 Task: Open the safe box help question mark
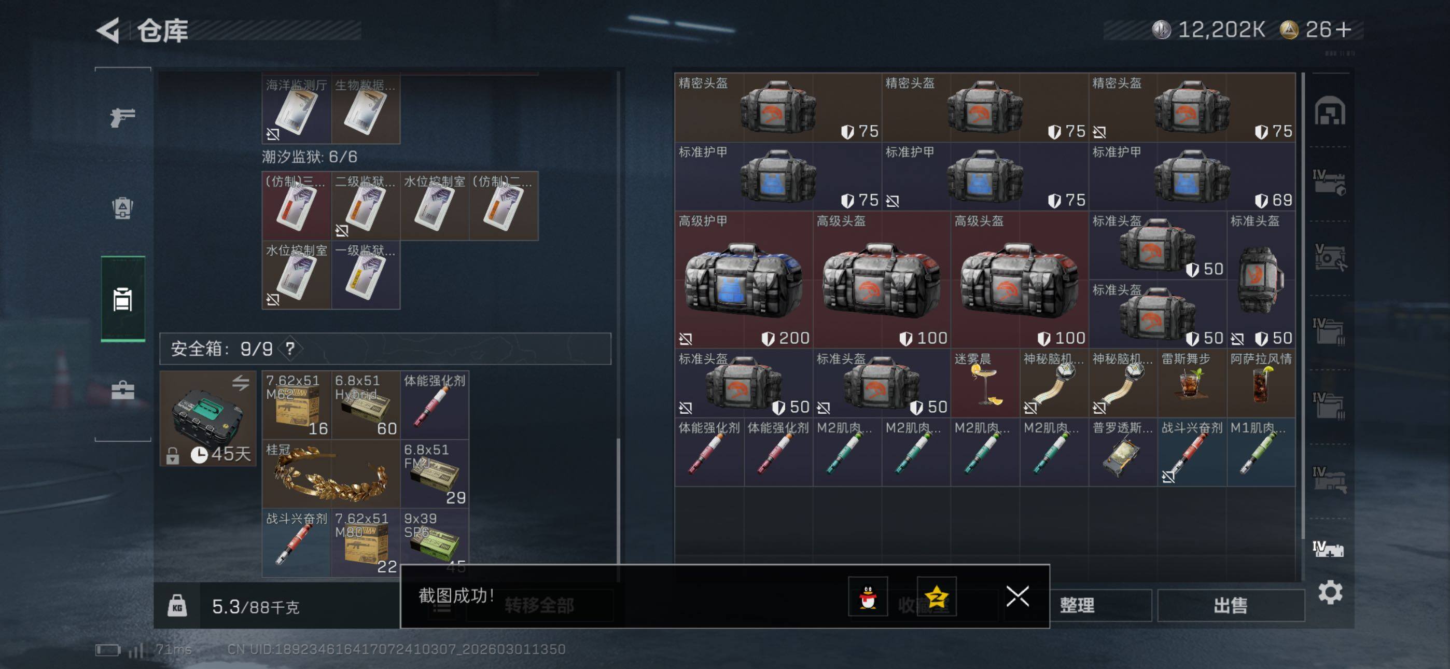[290, 349]
